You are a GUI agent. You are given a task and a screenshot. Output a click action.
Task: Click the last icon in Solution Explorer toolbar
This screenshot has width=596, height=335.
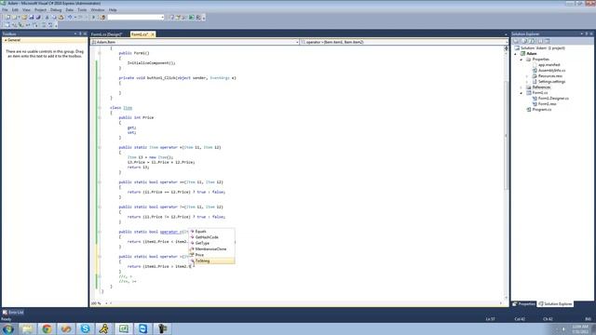point(548,41)
